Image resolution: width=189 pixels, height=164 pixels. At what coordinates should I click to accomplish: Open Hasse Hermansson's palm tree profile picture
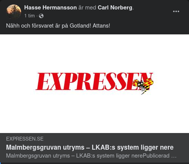14,12
